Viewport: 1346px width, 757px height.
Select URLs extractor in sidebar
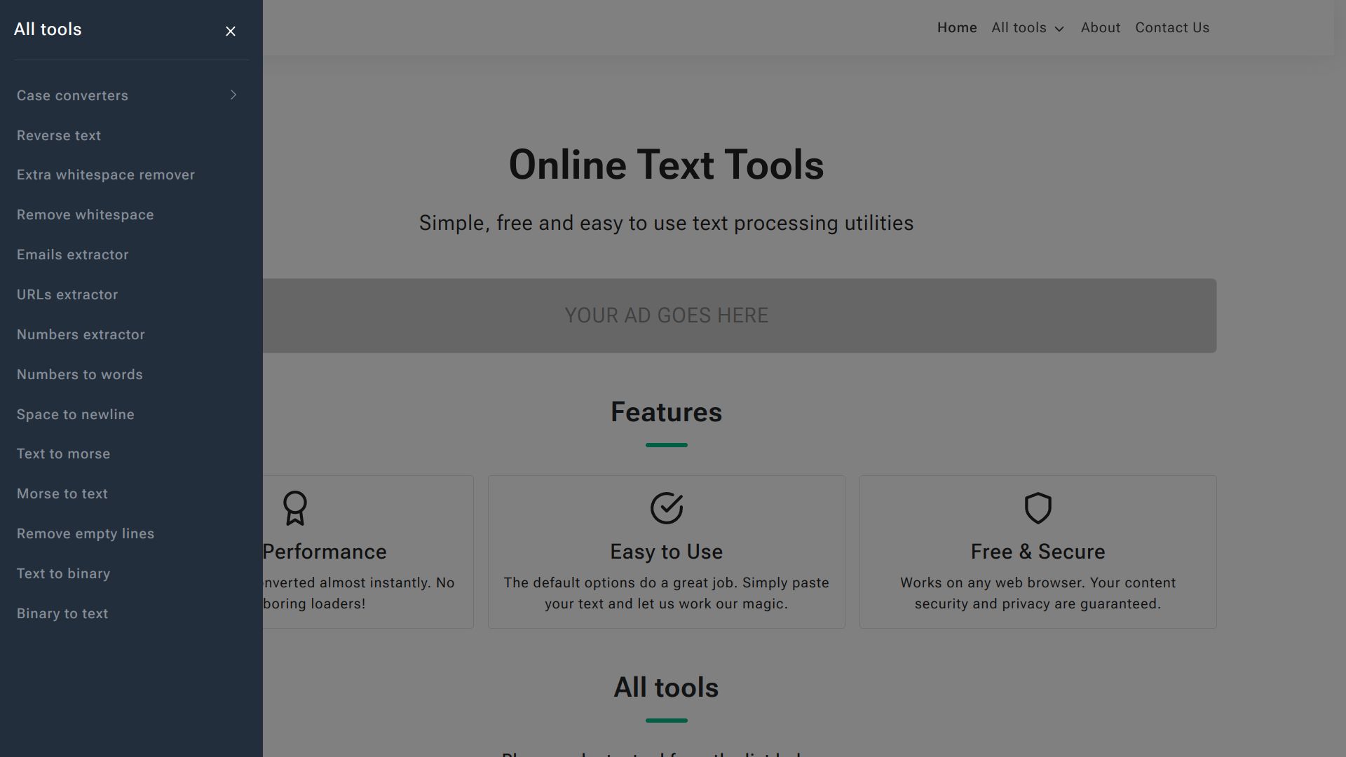(x=67, y=294)
